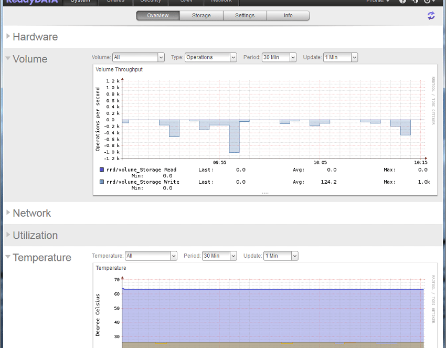Click the "70" temperature axis value

click(x=117, y=280)
